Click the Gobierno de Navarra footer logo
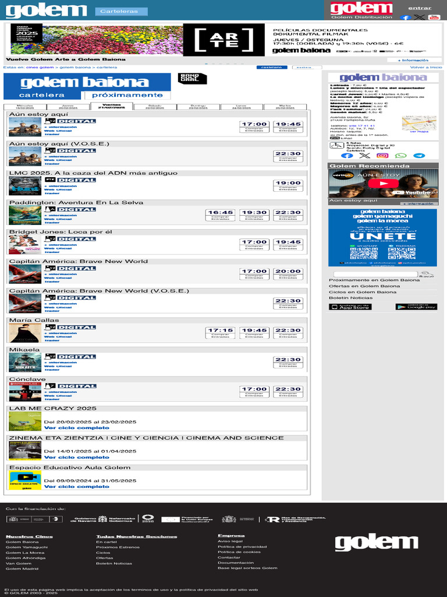447x597 pixels. pos(102,519)
